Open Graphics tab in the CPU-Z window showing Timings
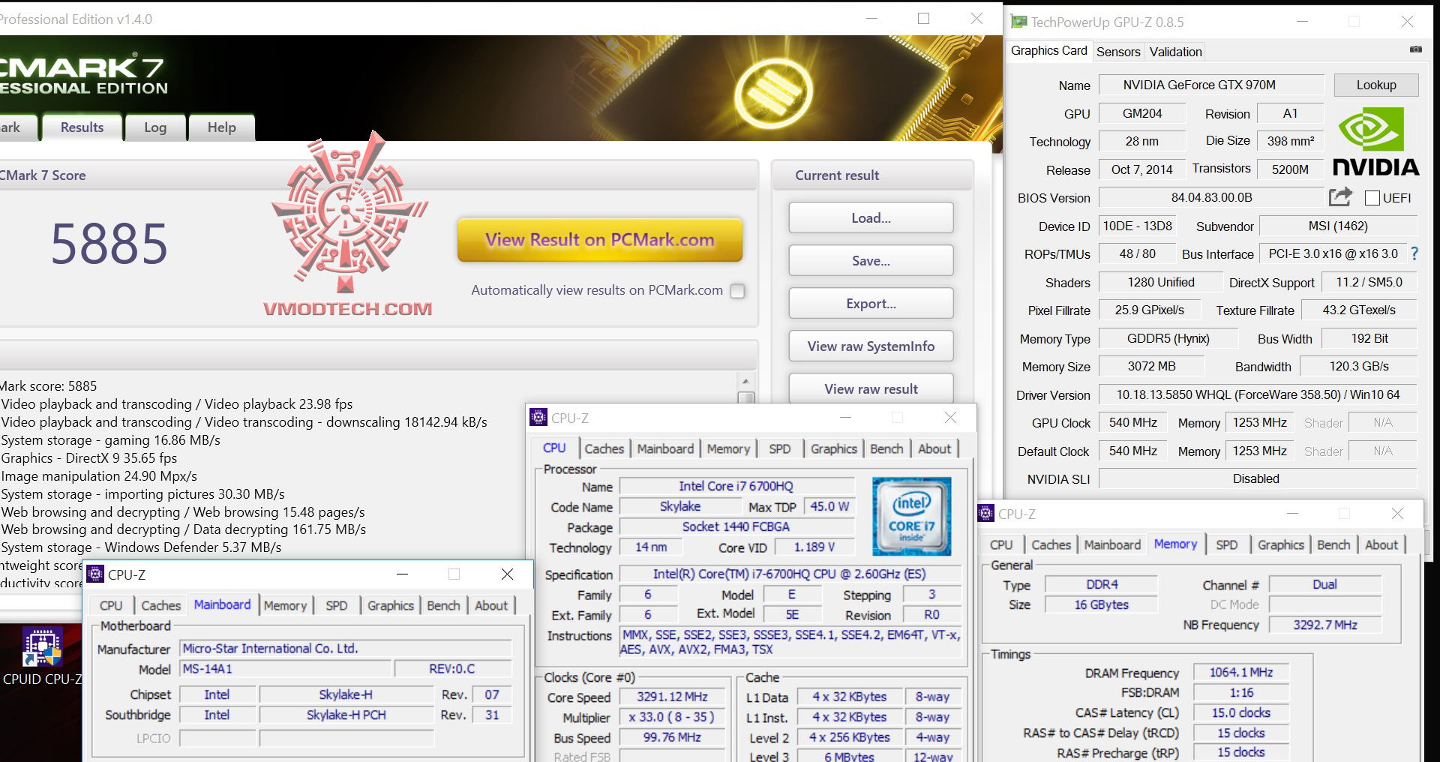Screen dimensions: 1440x762 pos(1281,545)
